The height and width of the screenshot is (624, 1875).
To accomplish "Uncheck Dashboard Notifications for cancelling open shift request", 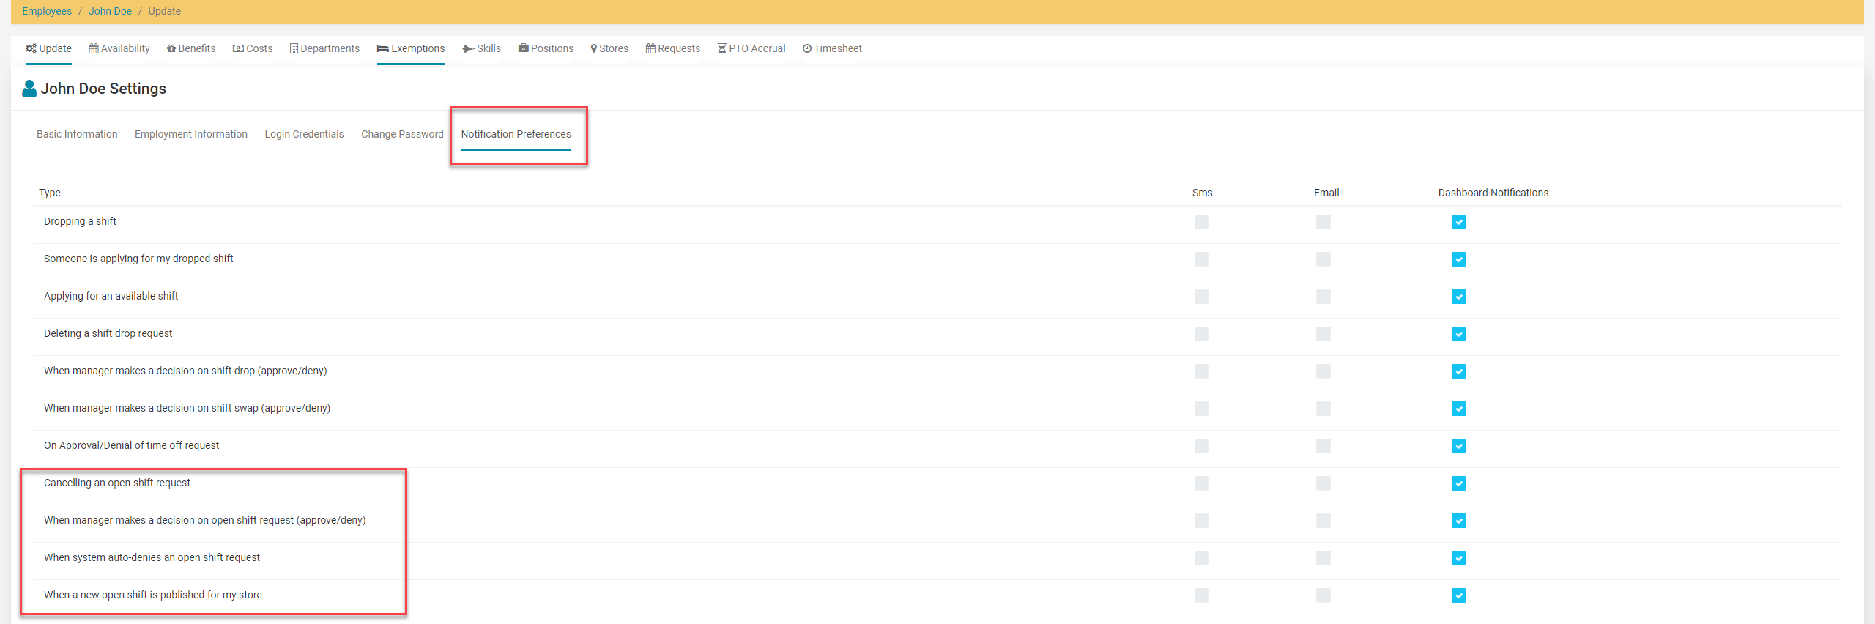I will pyautogui.click(x=1459, y=483).
